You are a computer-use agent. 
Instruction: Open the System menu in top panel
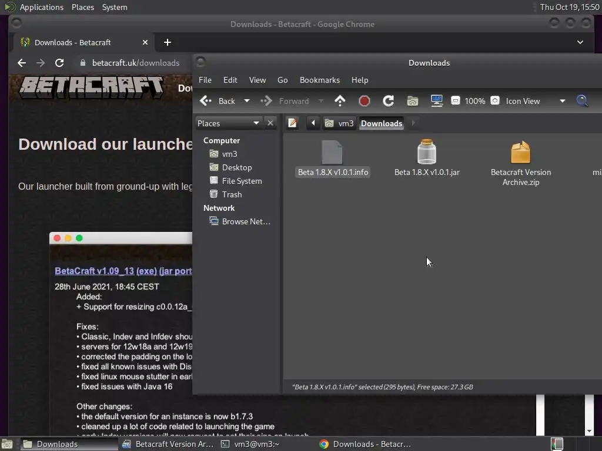115,7
